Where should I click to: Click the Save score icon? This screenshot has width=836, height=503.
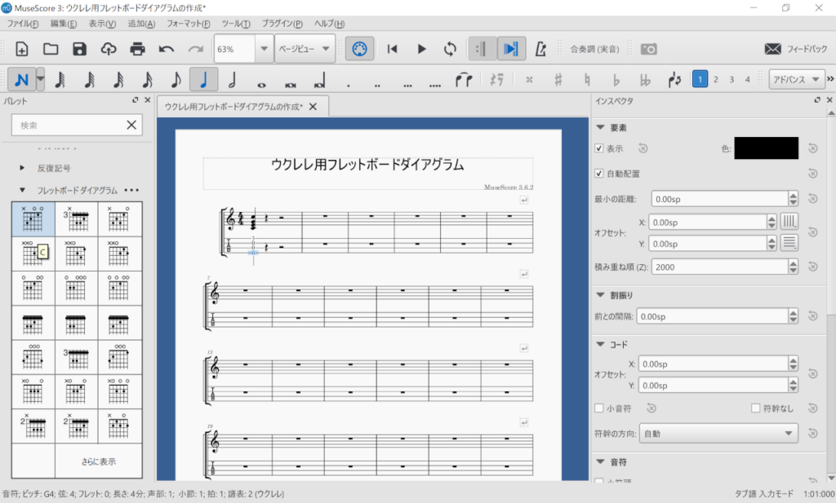point(79,49)
